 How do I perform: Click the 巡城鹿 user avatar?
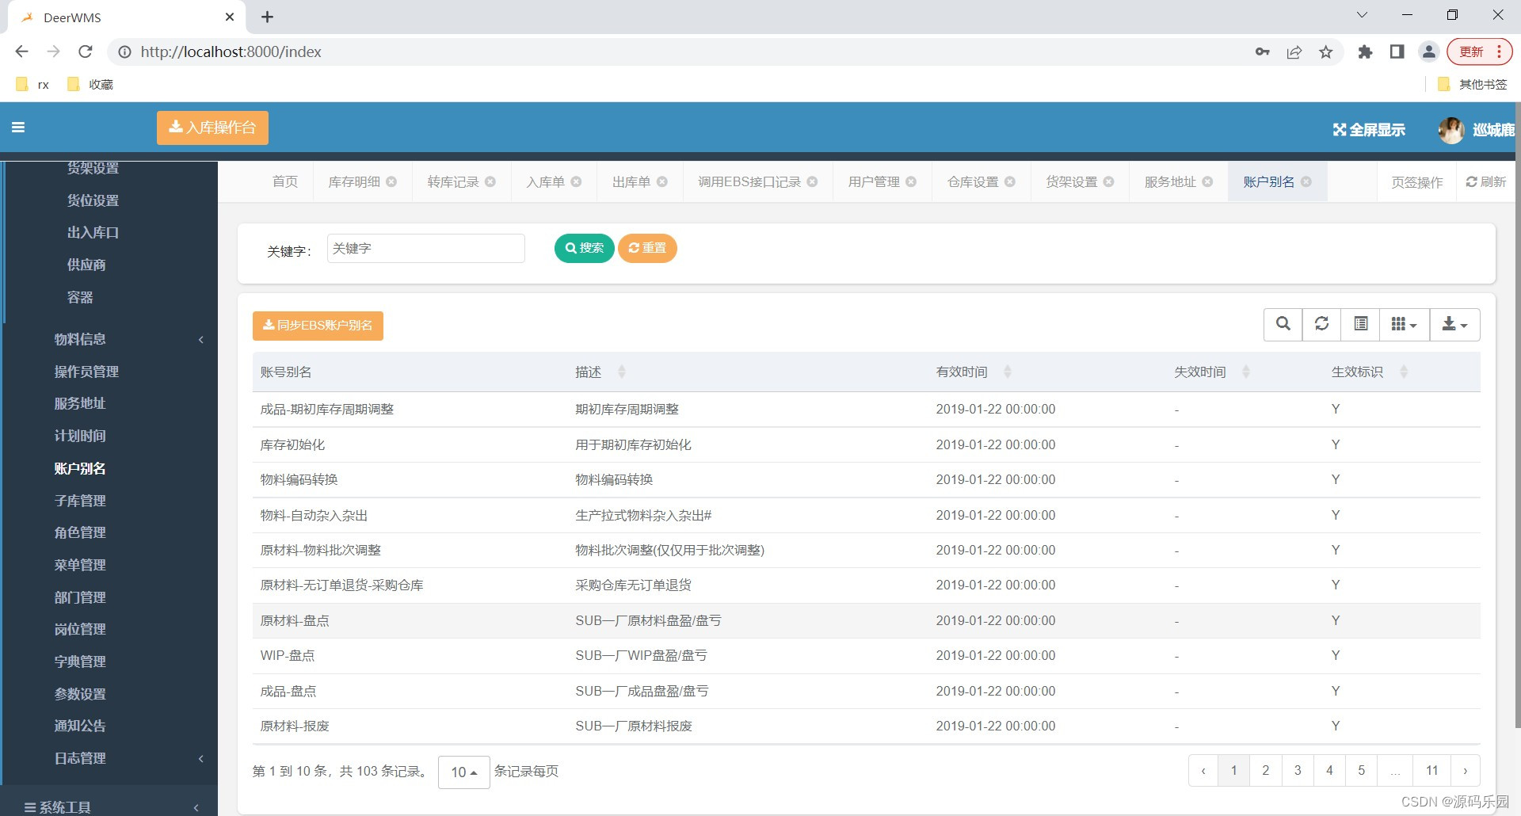click(1450, 129)
